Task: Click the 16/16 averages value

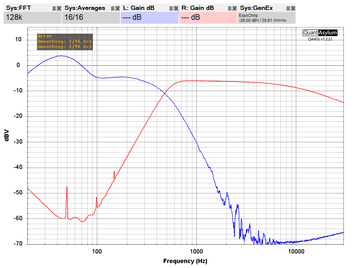Action: [x=74, y=17]
